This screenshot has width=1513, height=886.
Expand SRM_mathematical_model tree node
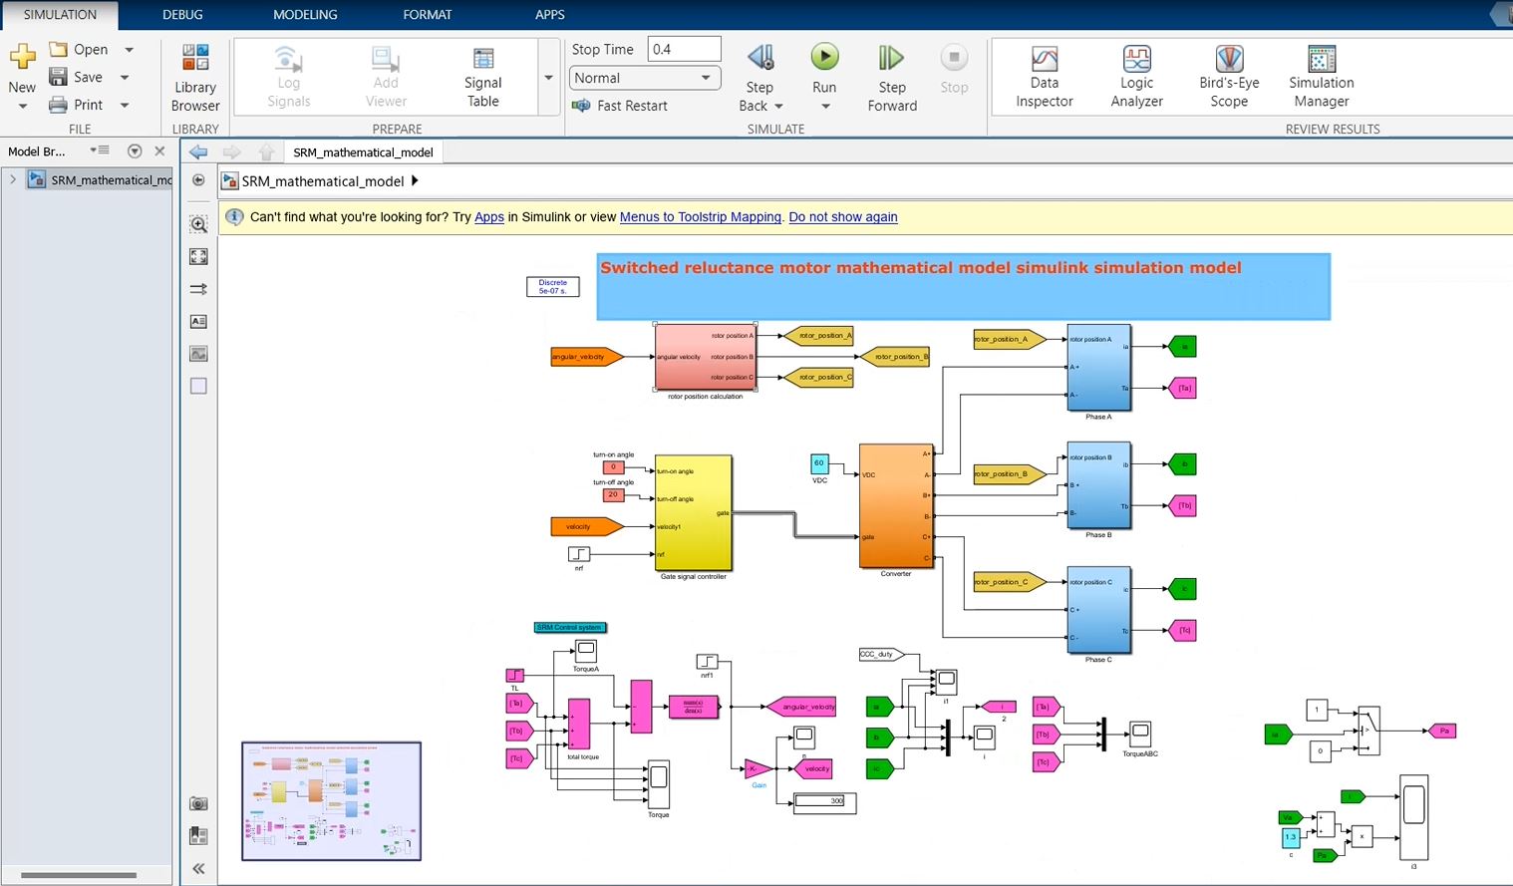[x=13, y=180]
